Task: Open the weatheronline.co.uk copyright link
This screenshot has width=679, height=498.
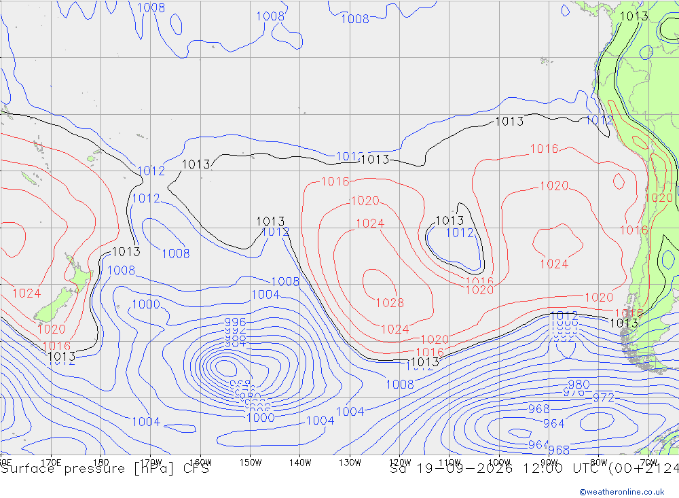Action: pyautogui.click(x=622, y=492)
